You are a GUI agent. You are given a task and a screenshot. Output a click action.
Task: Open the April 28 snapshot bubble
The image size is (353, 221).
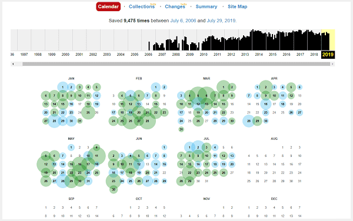249,121
